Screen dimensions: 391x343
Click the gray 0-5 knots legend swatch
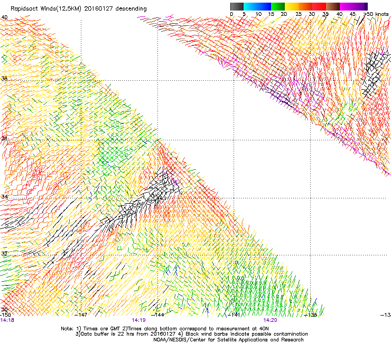pyautogui.click(x=237, y=6)
